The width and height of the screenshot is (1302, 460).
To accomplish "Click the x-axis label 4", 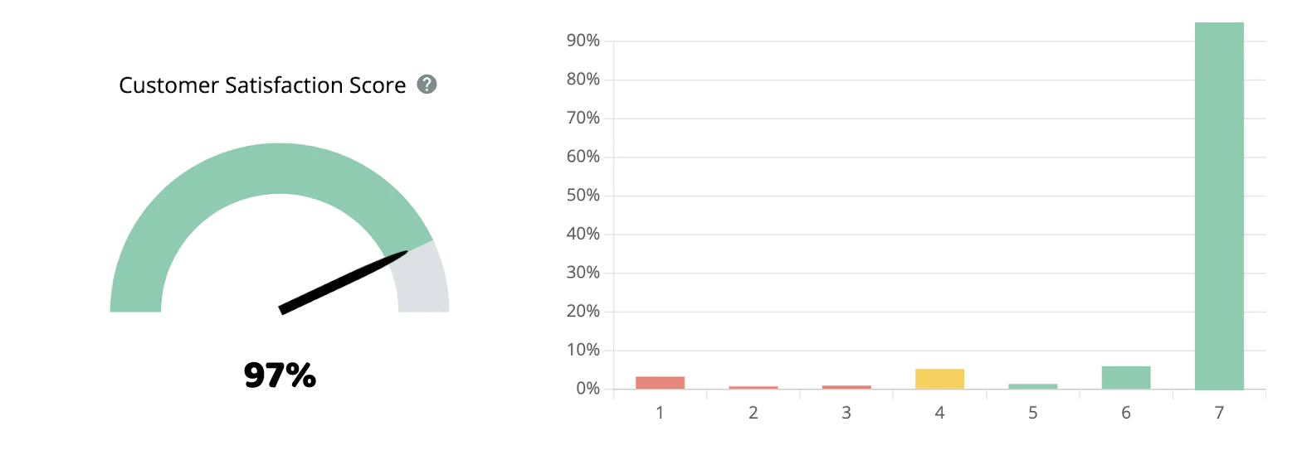I will (x=939, y=413).
